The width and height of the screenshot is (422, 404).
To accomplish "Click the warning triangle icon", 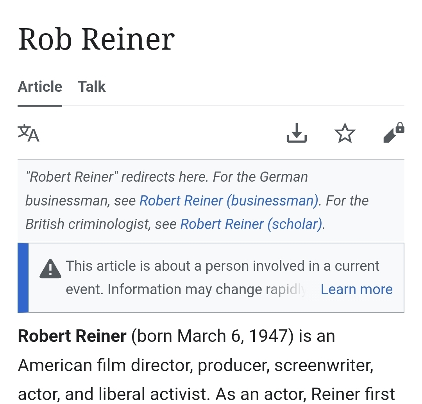I will 50,269.
